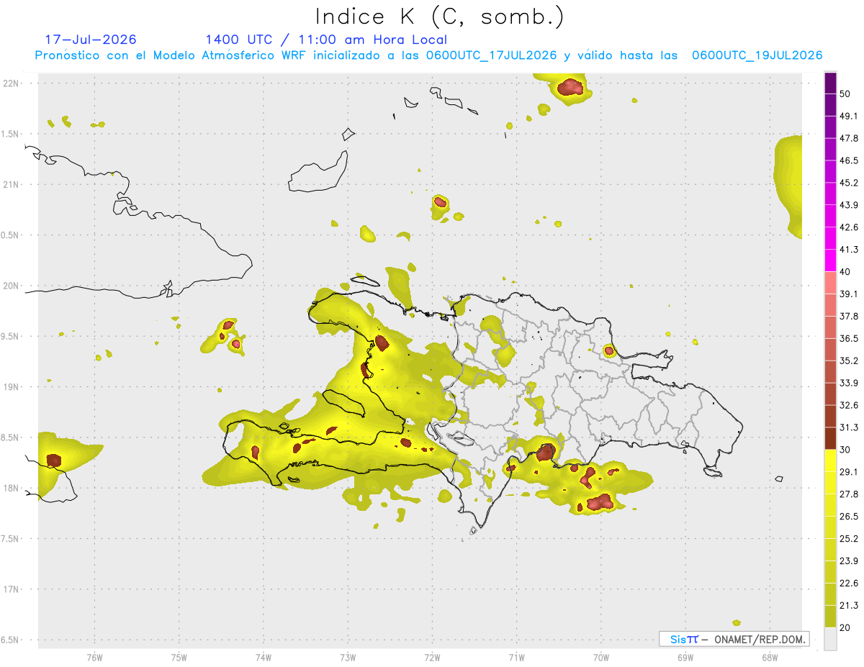Click the '42.6' colorbar label
Image resolution: width=864 pixels, height=667 pixels.
(849, 227)
